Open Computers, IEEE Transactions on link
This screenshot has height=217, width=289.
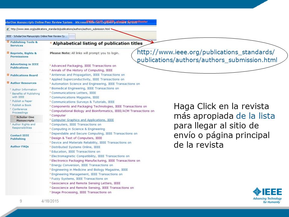[76, 124]
